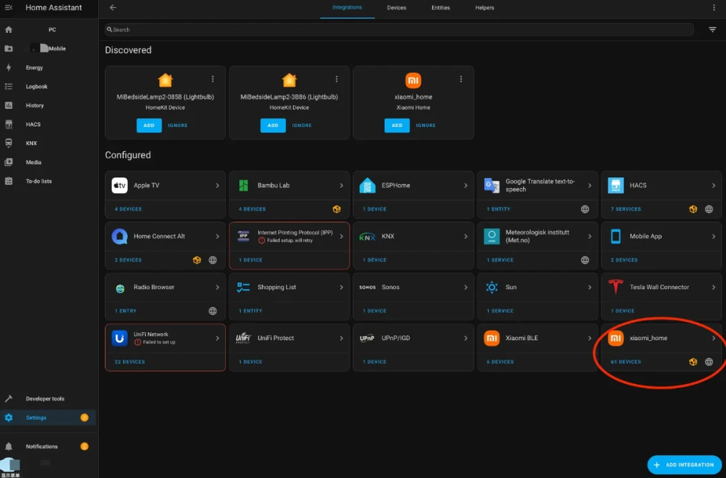Ignore the MiBedsideLamp2-3B86 device

coord(302,126)
